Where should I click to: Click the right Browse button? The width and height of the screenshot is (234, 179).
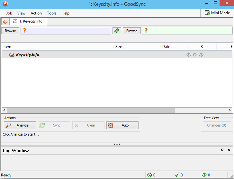tap(132, 31)
